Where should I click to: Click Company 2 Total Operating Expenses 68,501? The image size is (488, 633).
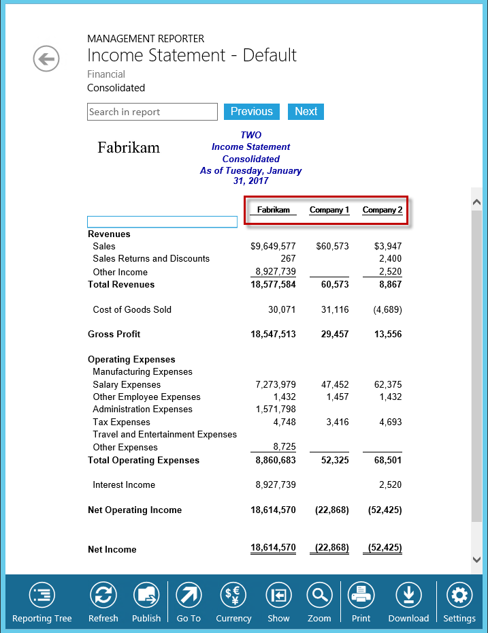tap(387, 460)
